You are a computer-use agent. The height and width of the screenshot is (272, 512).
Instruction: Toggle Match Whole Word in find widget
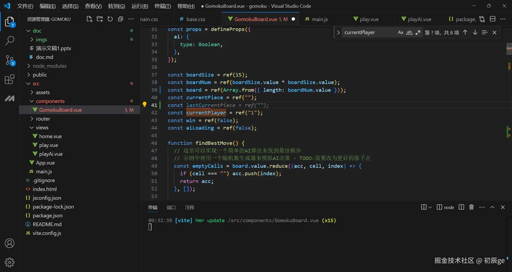pos(409,33)
